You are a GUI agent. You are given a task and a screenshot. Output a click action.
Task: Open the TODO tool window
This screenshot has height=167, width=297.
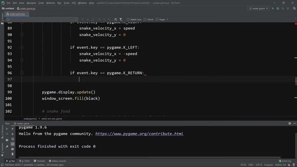[25, 161]
